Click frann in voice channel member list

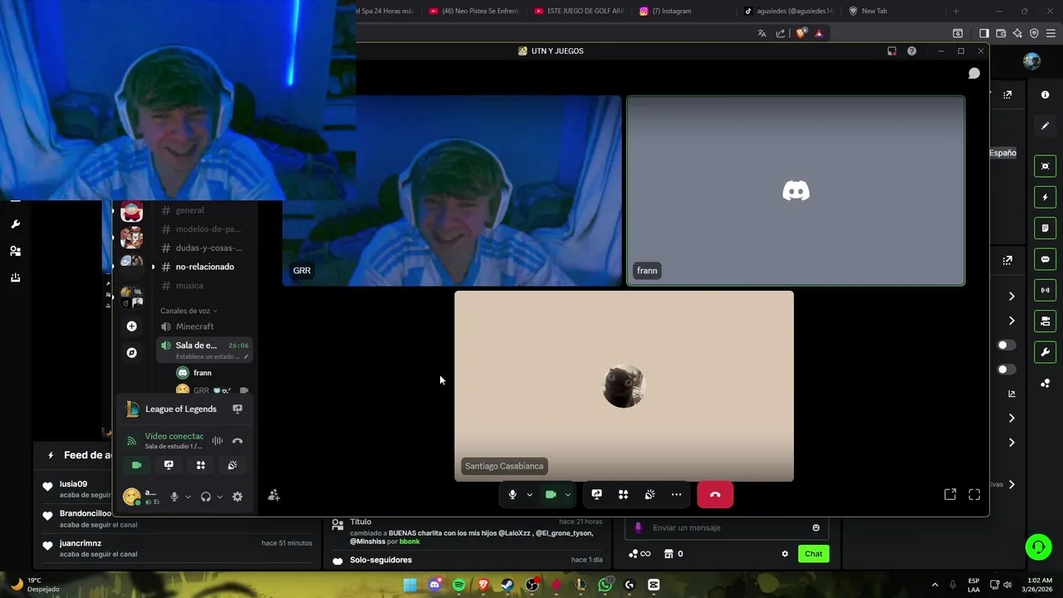pos(203,373)
